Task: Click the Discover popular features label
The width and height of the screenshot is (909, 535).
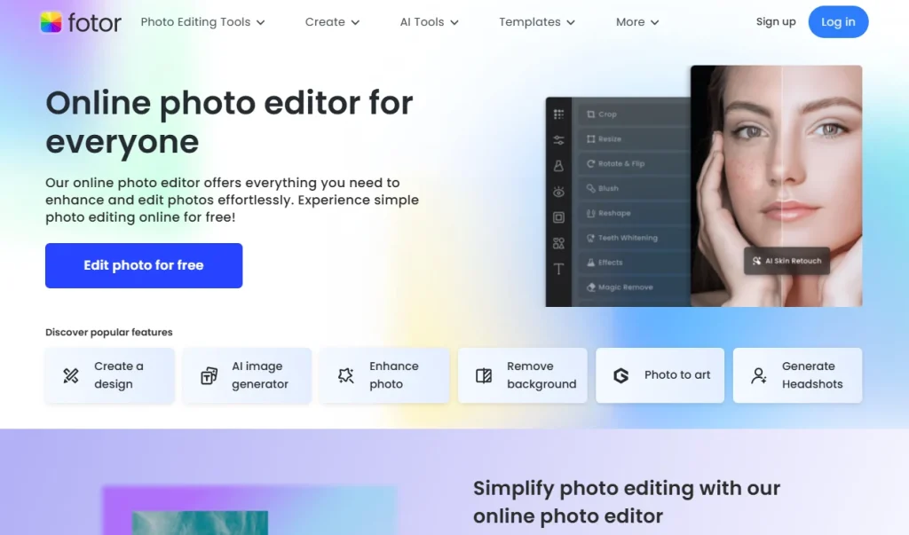Action: point(109,332)
